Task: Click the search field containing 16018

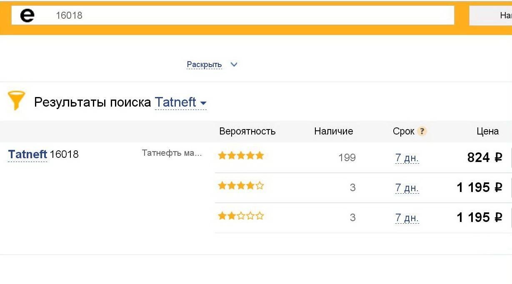Action: 233,15
